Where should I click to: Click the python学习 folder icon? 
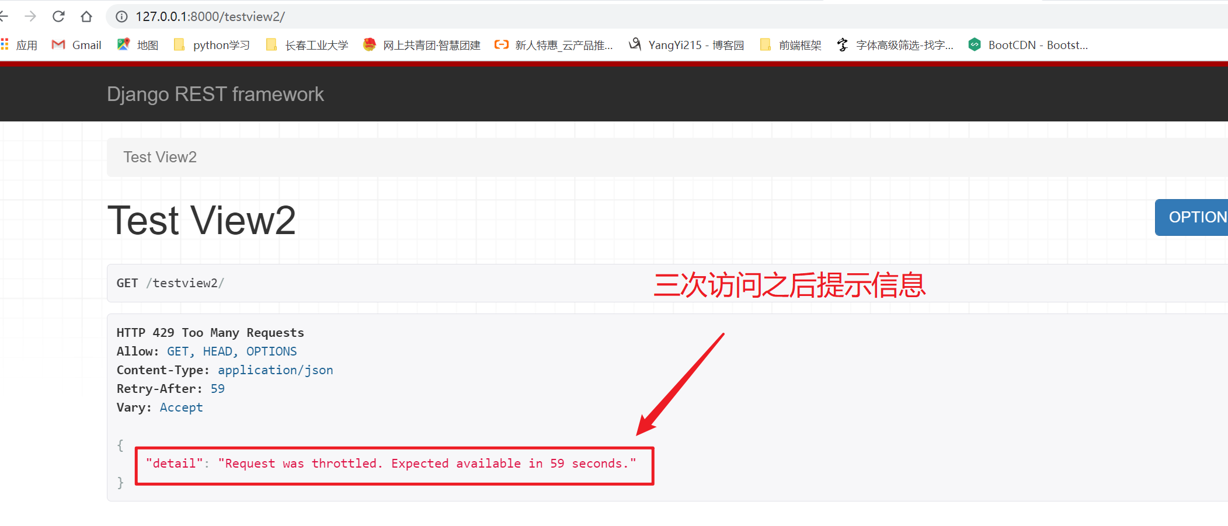(179, 45)
